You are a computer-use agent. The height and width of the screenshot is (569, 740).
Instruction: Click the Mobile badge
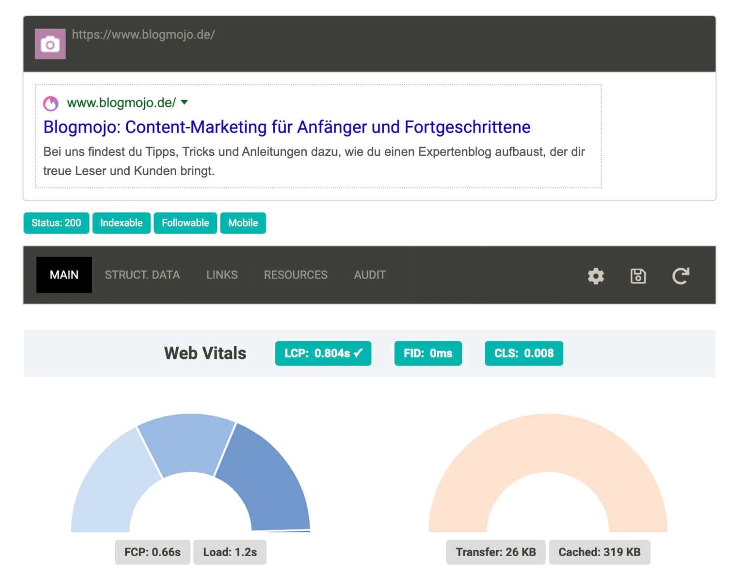click(243, 223)
